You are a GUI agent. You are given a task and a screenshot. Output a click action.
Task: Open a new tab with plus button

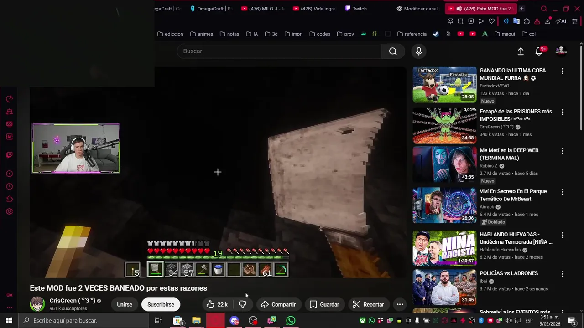coord(521,9)
